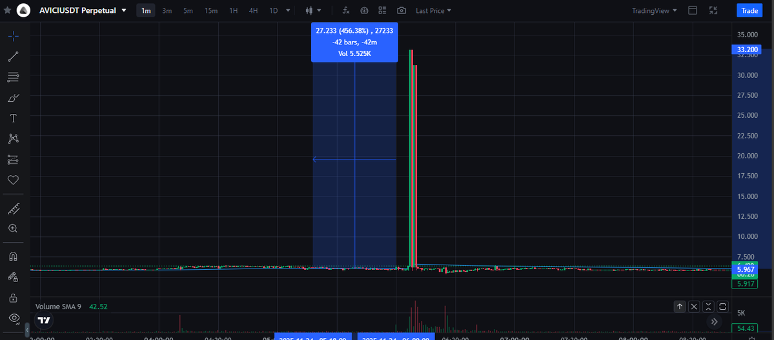Take a chart snapshot with camera
The image size is (774, 340).
[402, 10]
